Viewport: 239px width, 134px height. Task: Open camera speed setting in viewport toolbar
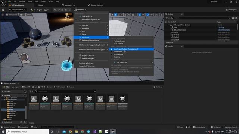pos(156,15)
